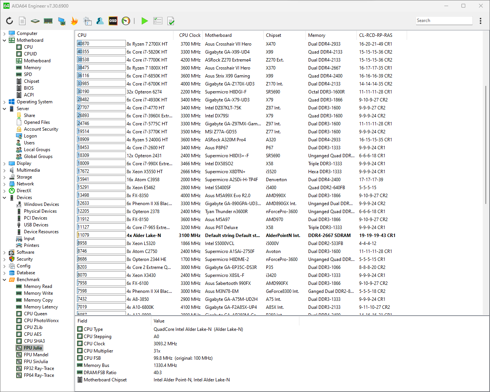Select Memory Latency benchmark in the tree
The image size is (490, 392).
[x=41, y=307]
